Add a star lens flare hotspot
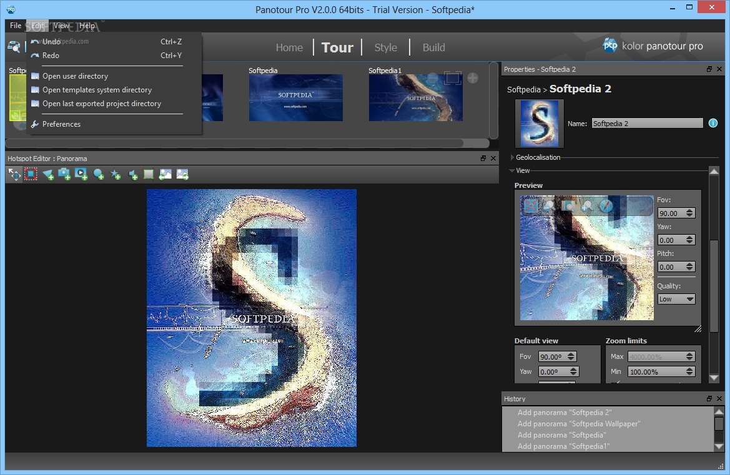 115,175
